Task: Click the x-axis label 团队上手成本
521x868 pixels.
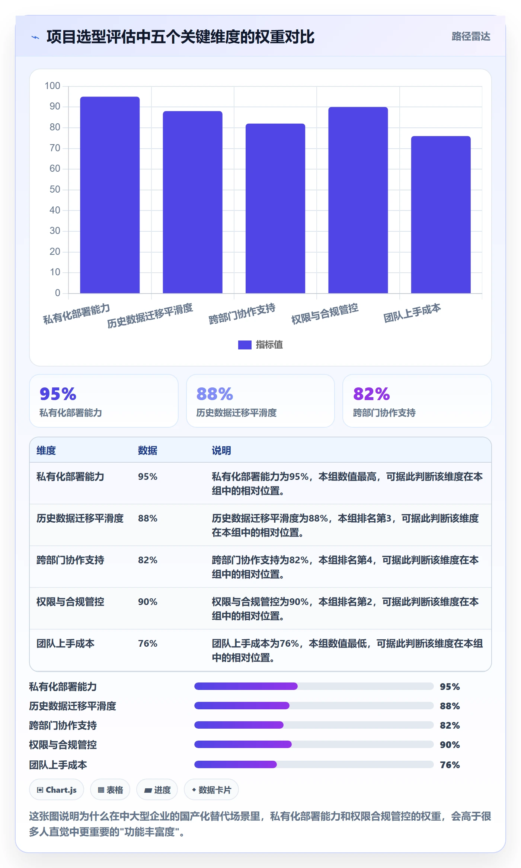Action: point(412,313)
